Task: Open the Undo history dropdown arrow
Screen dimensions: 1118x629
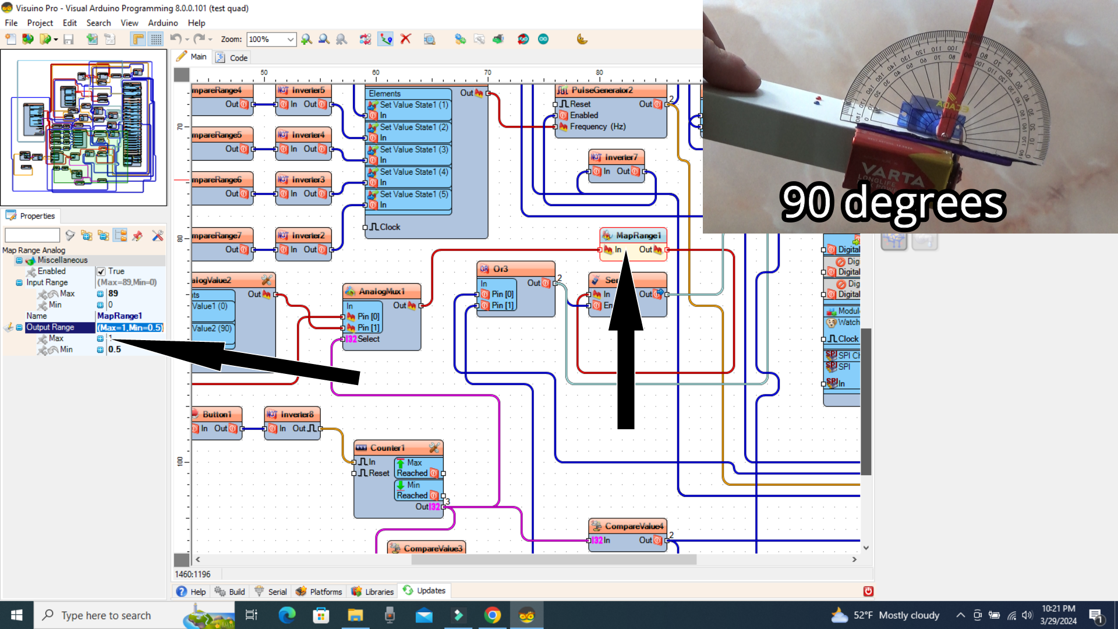Action: click(x=187, y=40)
